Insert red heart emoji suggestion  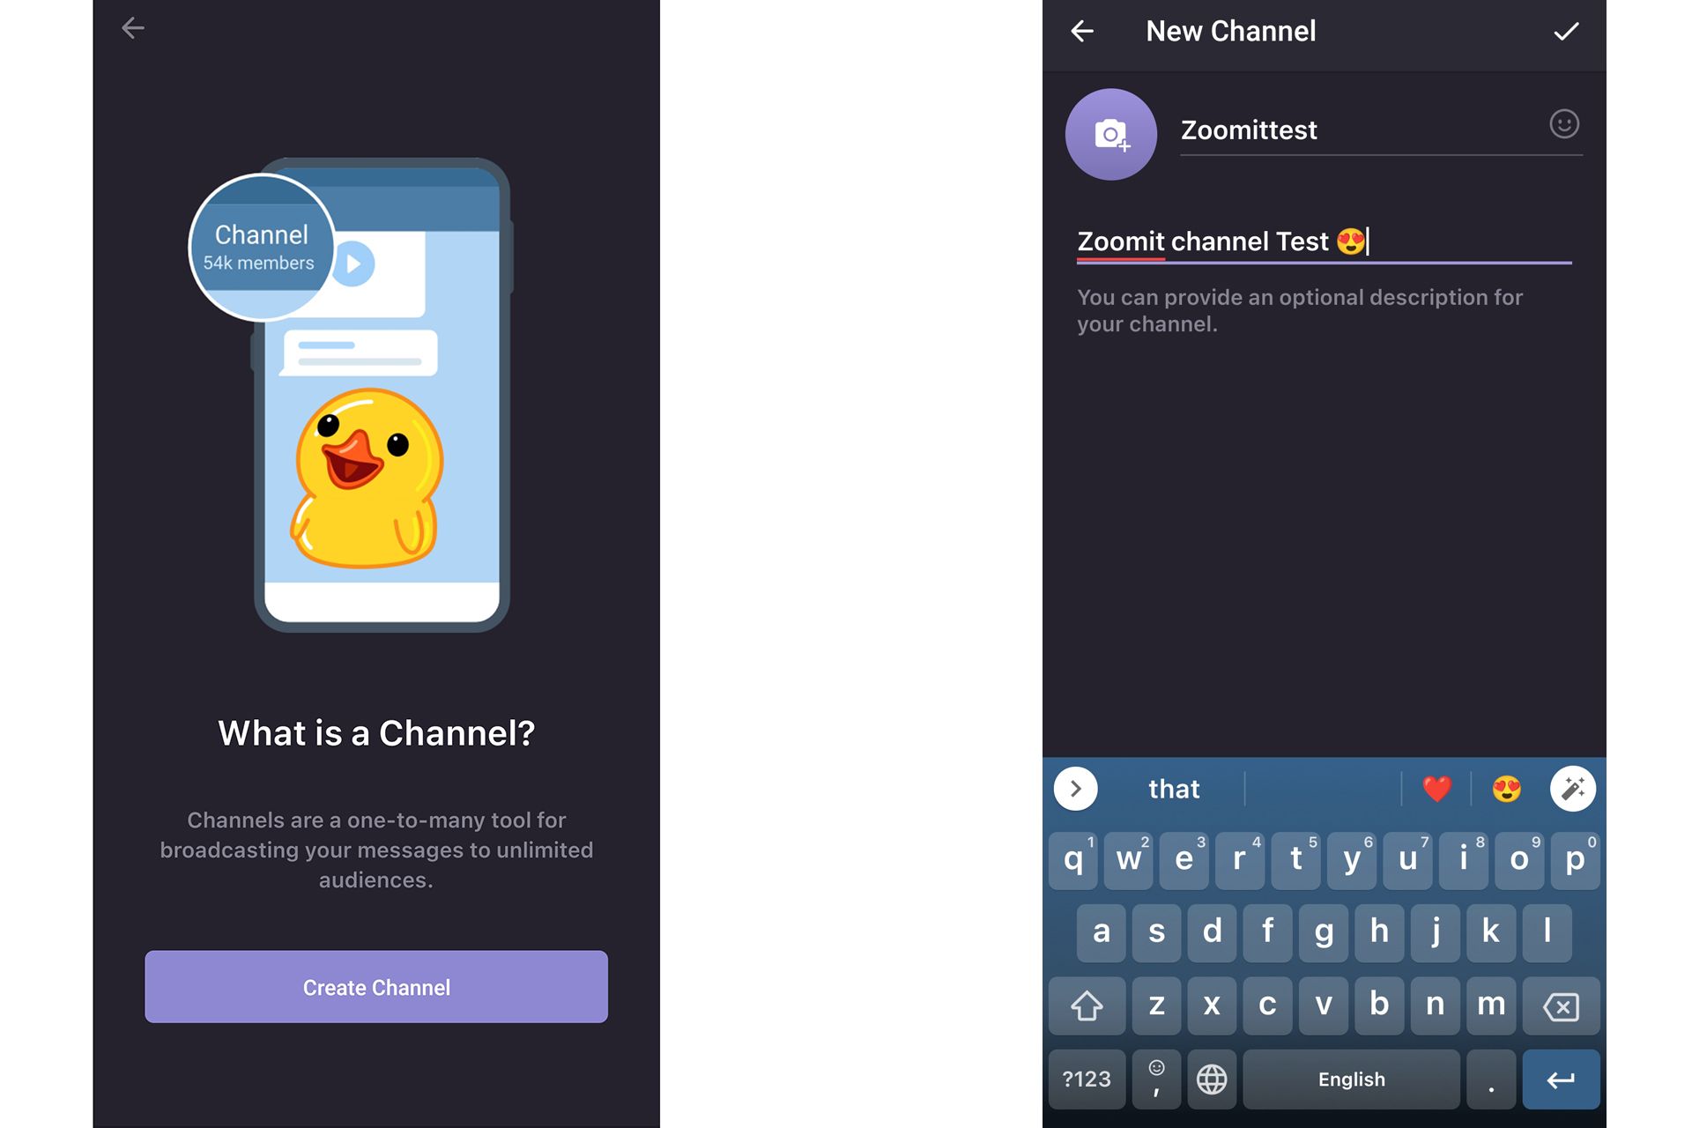[1436, 789]
